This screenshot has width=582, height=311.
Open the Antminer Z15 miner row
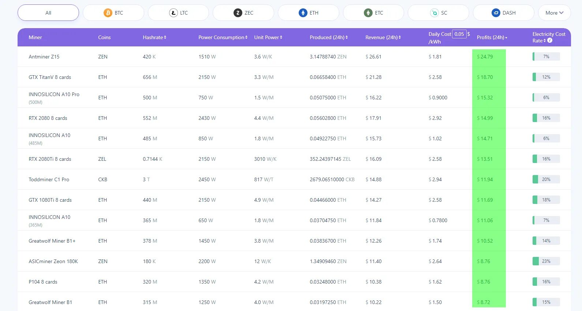click(x=44, y=57)
